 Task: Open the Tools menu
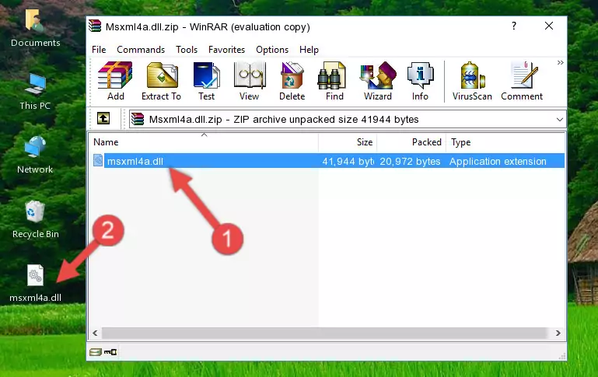(x=187, y=50)
